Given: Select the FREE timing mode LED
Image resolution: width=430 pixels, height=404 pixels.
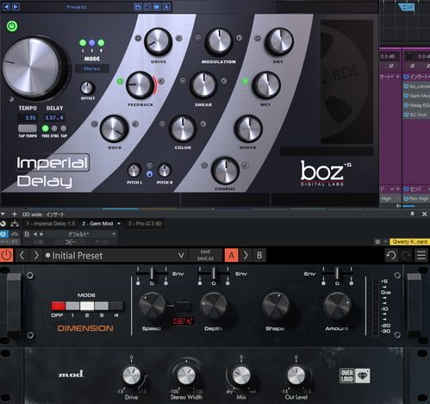Looking at the screenshot, I should point(46,128).
